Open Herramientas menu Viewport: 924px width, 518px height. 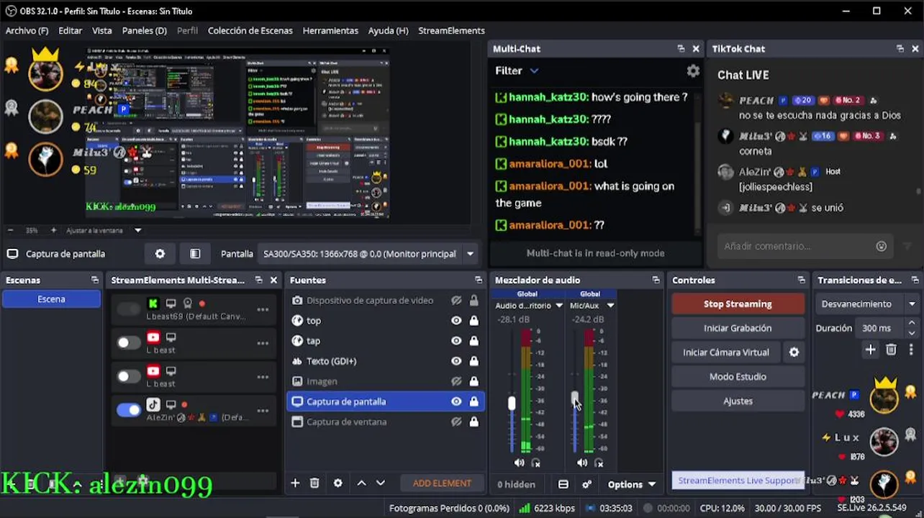pyautogui.click(x=330, y=31)
